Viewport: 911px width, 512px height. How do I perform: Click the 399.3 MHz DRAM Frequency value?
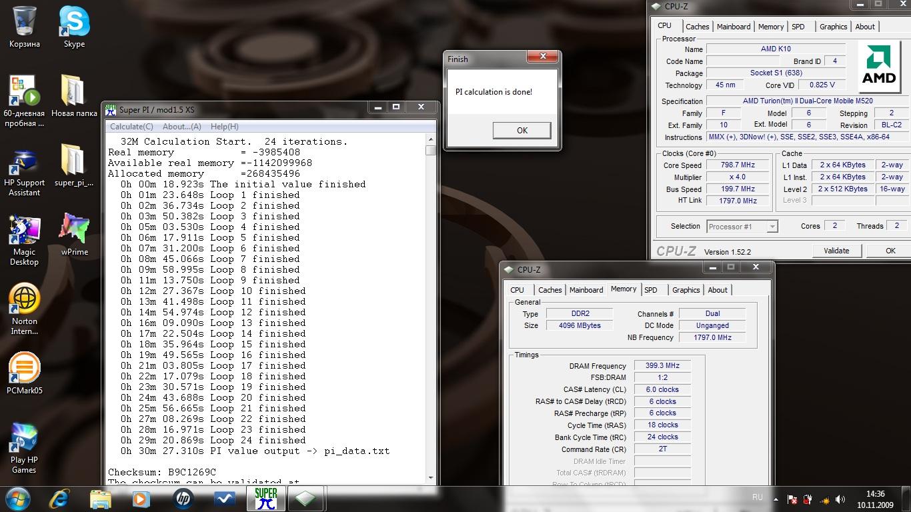click(x=662, y=366)
